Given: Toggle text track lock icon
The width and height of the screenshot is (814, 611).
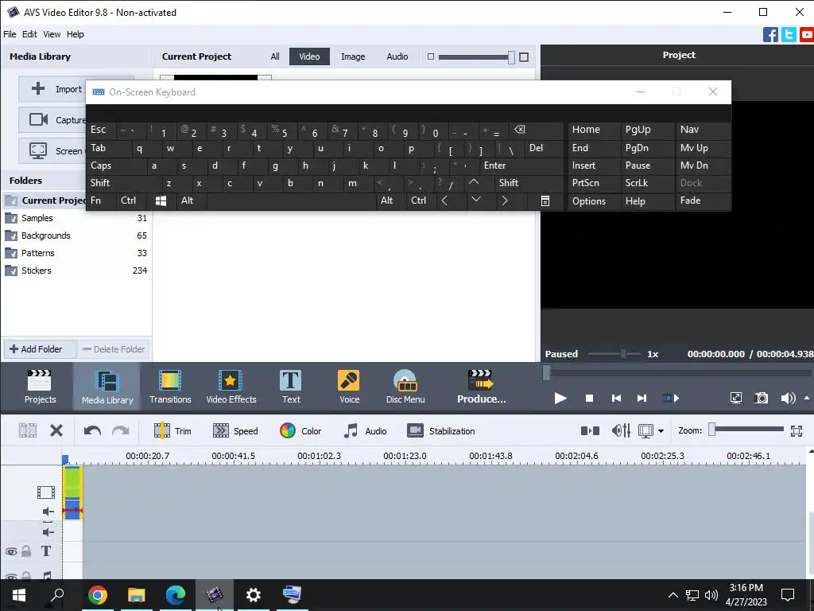Looking at the screenshot, I should [26, 551].
